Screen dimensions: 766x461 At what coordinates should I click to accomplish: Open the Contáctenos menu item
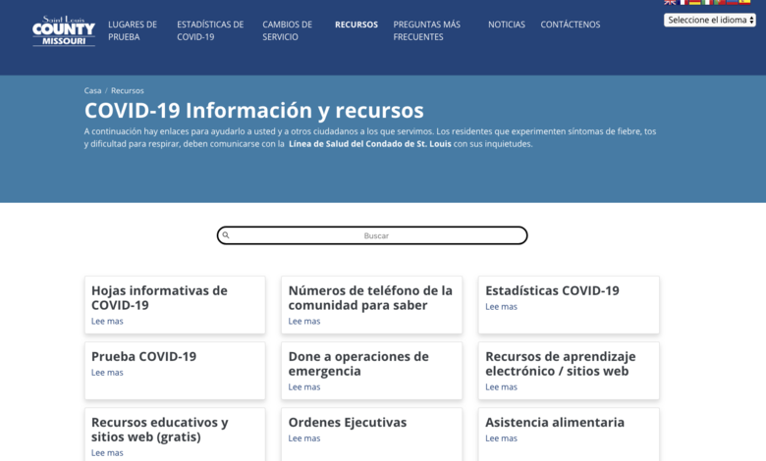tap(571, 25)
